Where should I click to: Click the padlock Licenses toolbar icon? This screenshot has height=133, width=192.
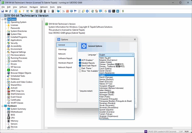pyautogui.click(x=20, y=11)
